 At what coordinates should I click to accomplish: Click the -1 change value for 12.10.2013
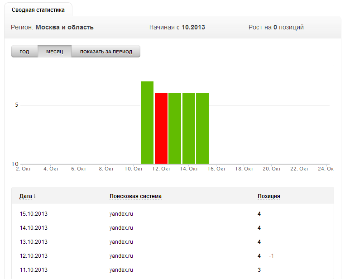pos(271,256)
